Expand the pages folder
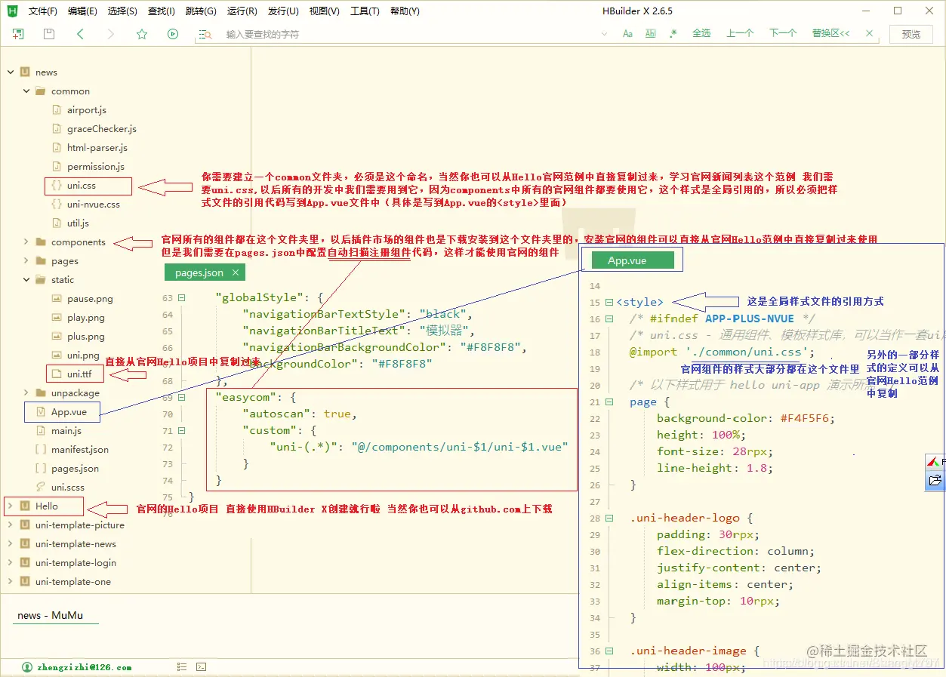The width and height of the screenshot is (946, 677). (x=26, y=261)
